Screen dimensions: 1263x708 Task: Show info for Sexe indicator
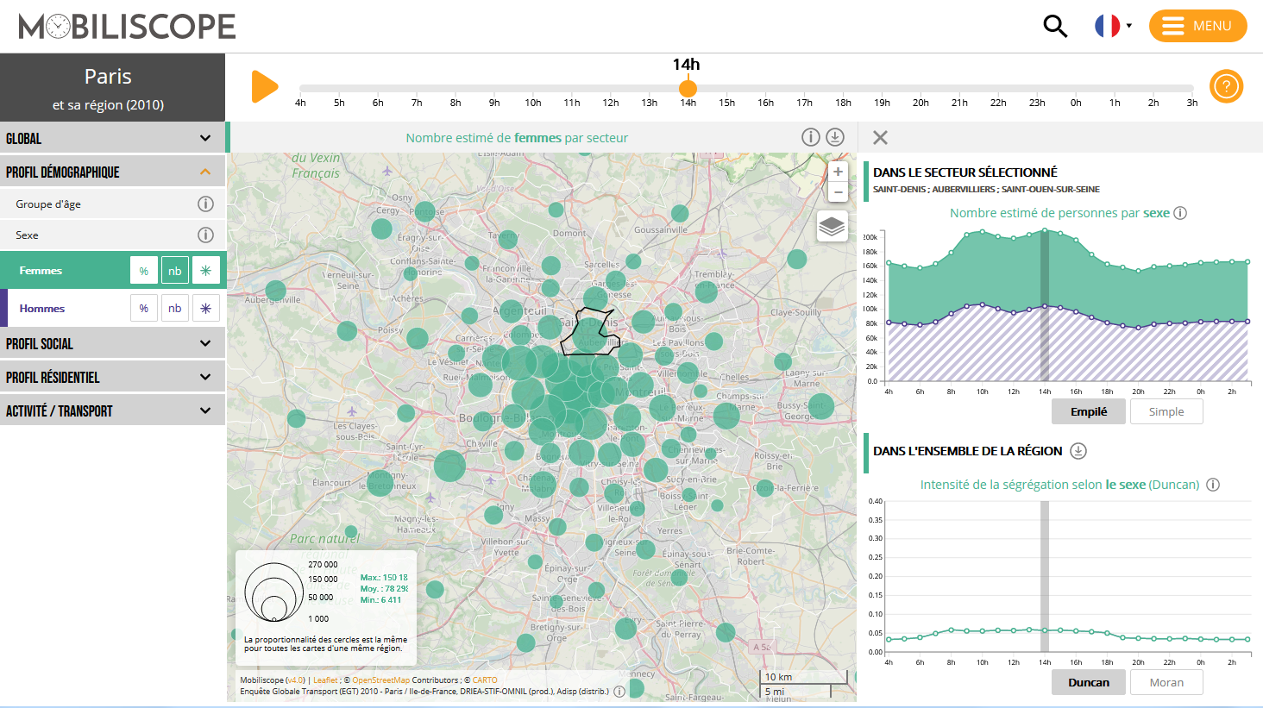click(205, 235)
